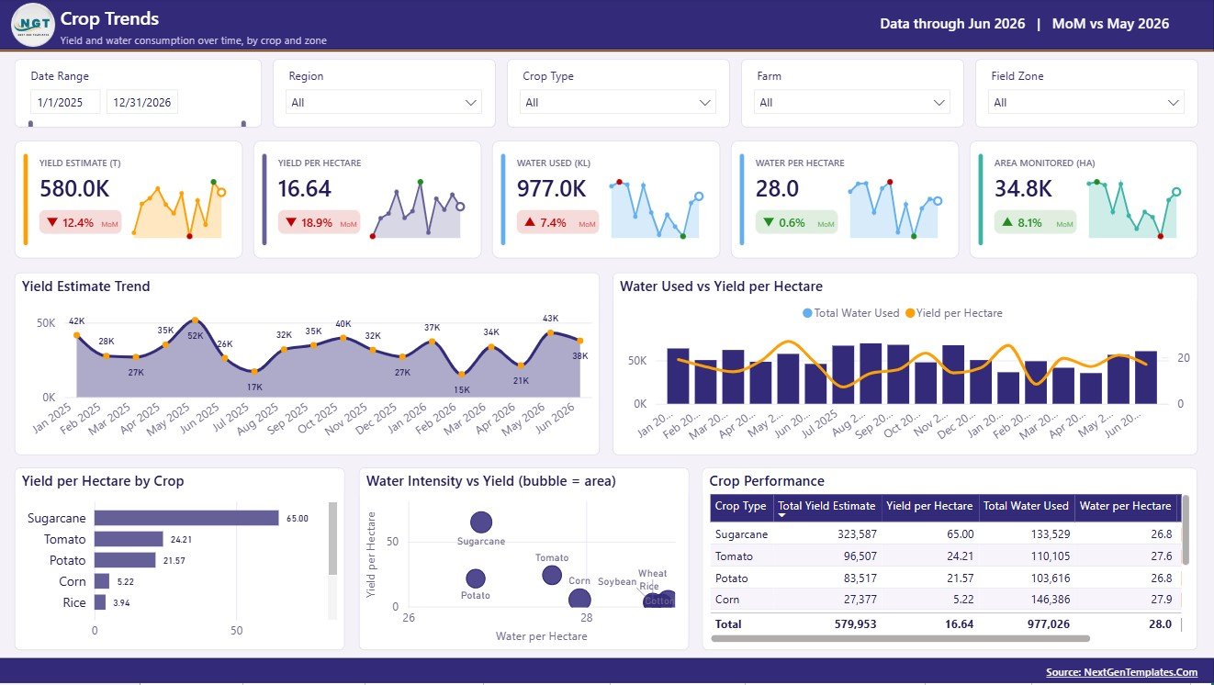This screenshot has height=685, width=1214.
Task: Click the MoM vs May 2026 text
Action: [1111, 24]
